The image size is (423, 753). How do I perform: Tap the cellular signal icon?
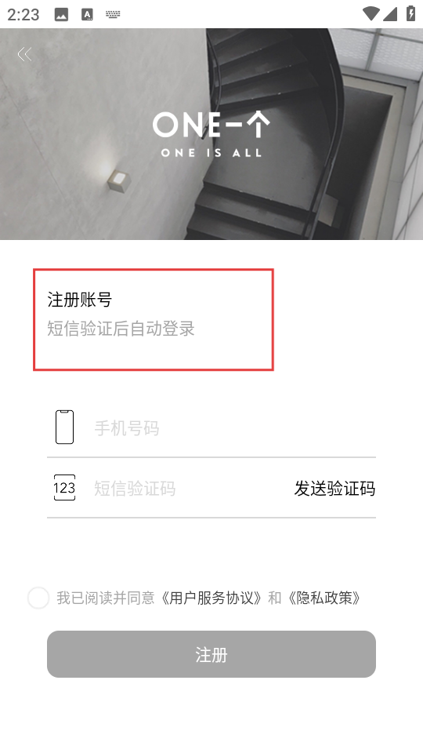[390, 14]
